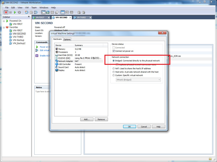Click the Unity mode toolbar icon

(x=57, y=12)
